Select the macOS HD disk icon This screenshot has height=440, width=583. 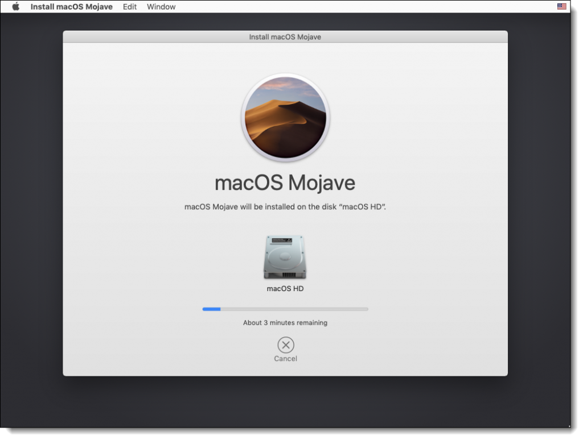pyautogui.click(x=285, y=257)
